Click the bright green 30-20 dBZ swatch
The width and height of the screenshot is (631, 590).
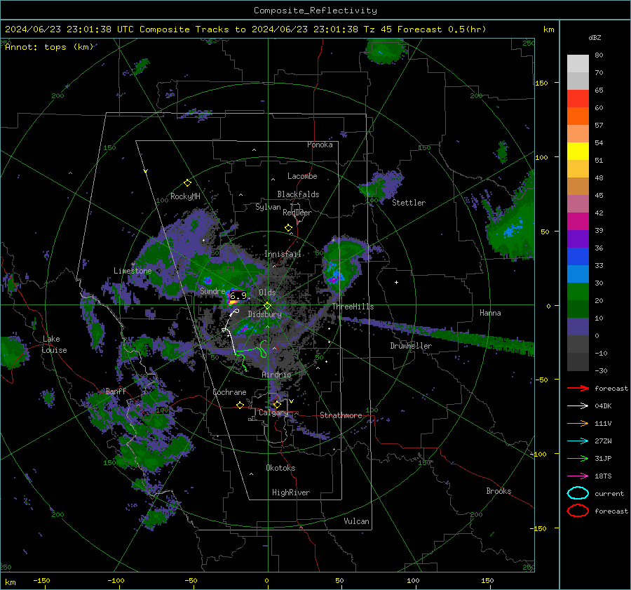tap(578, 292)
